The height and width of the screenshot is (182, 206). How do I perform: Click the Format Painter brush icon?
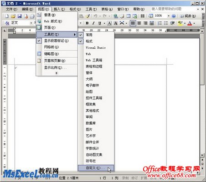coord(88,16)
